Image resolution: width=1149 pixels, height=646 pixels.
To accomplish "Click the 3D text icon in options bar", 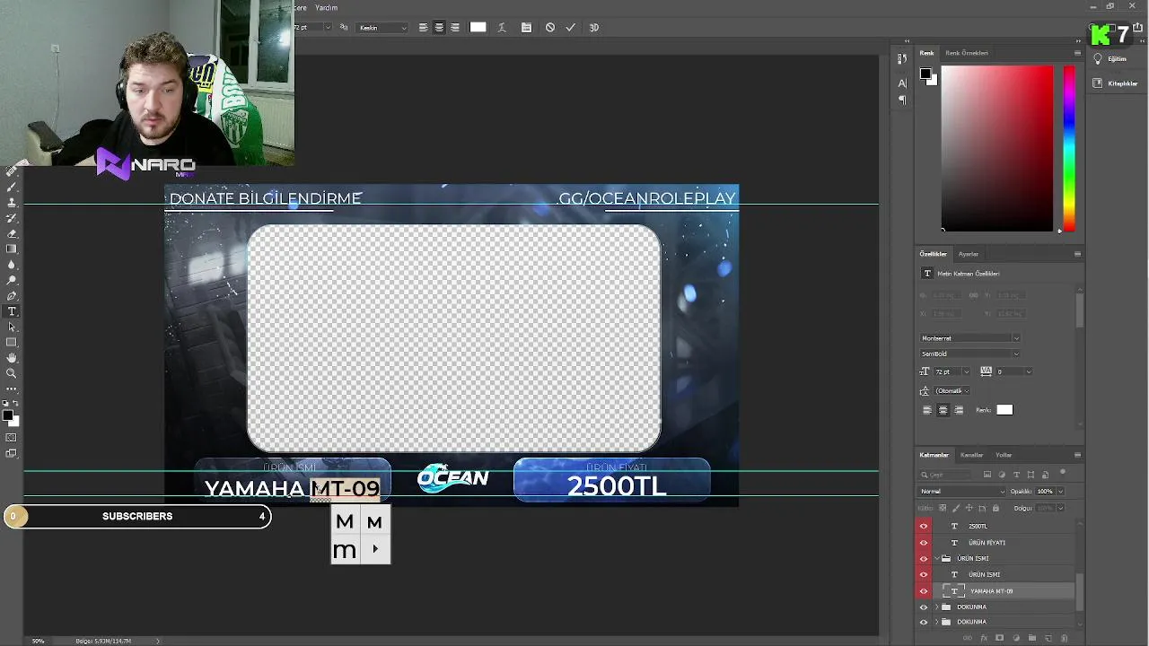I will coord(593,28).
